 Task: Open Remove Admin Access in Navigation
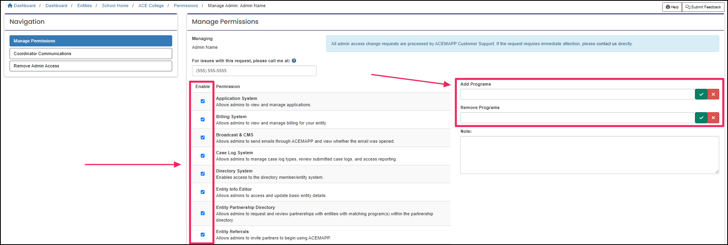pyautogui.click(x=91, y=66)
